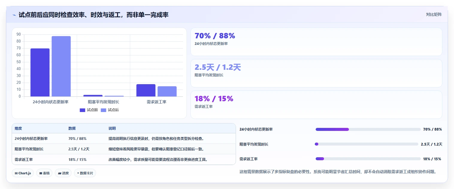Toggle the 试点前 legend swatch

pyautogui.click(x=83, y=110)
